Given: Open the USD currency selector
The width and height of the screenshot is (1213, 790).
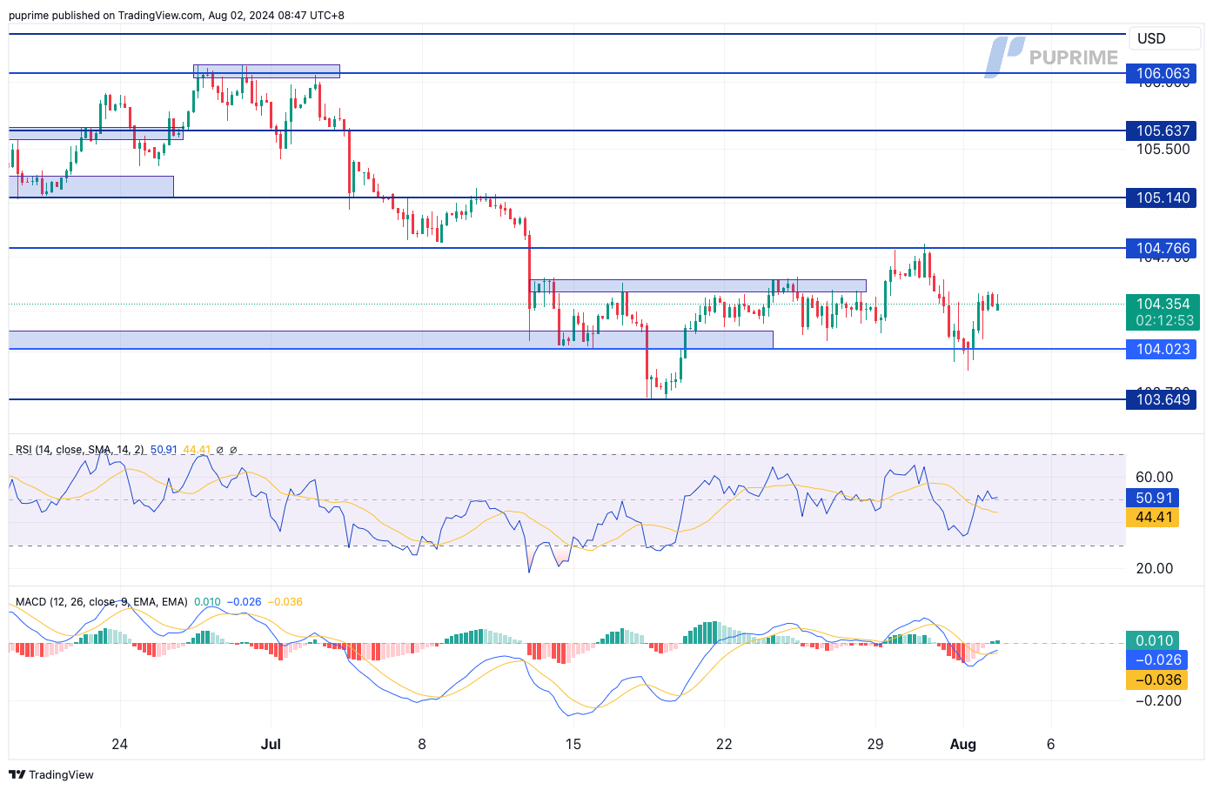Looking at the screenshot, I should (1163, 38).
